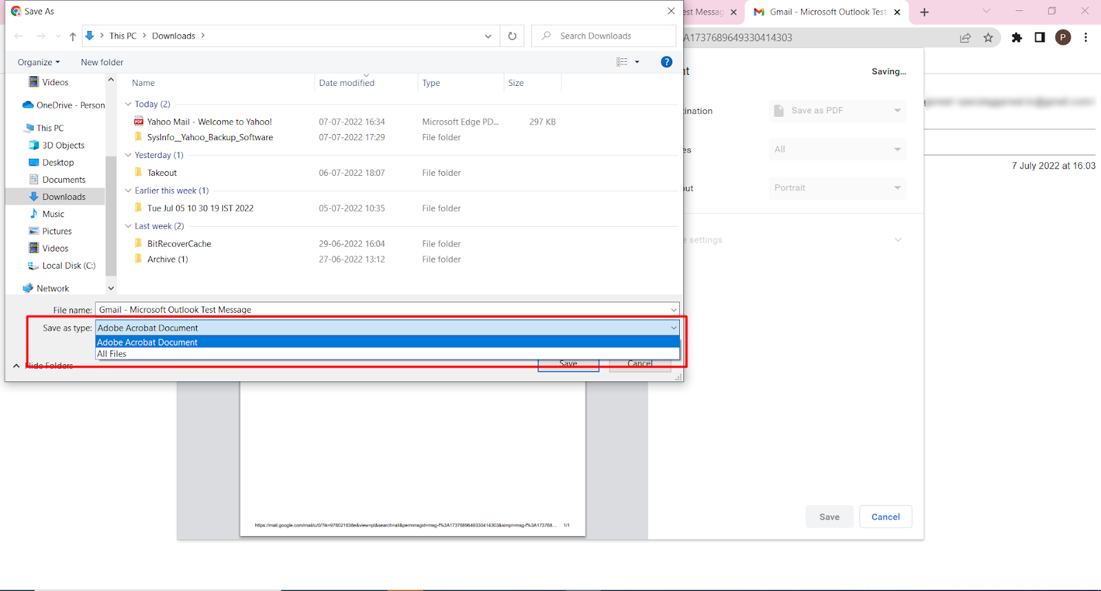This screenshot has width=1101, height=591.
Task: Open Chrome profile avatar
Action: click(x=1063, y=38)
